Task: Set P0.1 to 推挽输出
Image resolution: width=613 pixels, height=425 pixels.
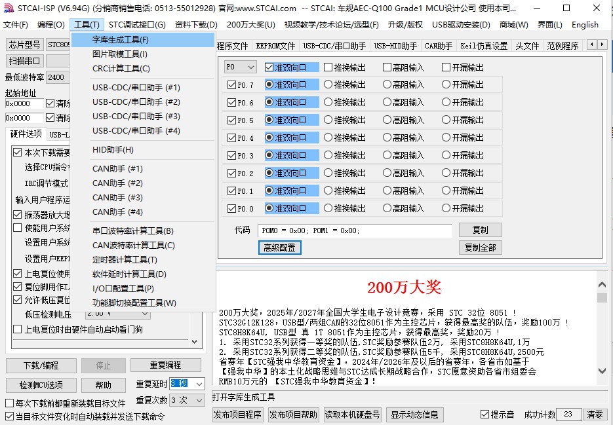Action: [328, 191]
